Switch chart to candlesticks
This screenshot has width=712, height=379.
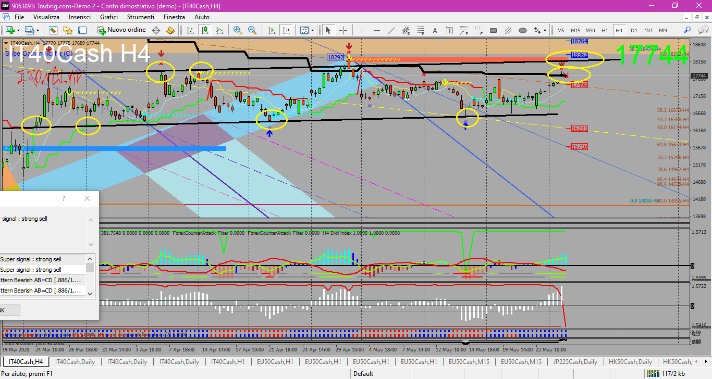[205, 30]
